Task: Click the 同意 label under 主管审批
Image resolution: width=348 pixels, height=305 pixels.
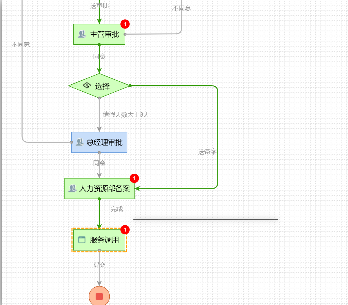Action: 99,56
